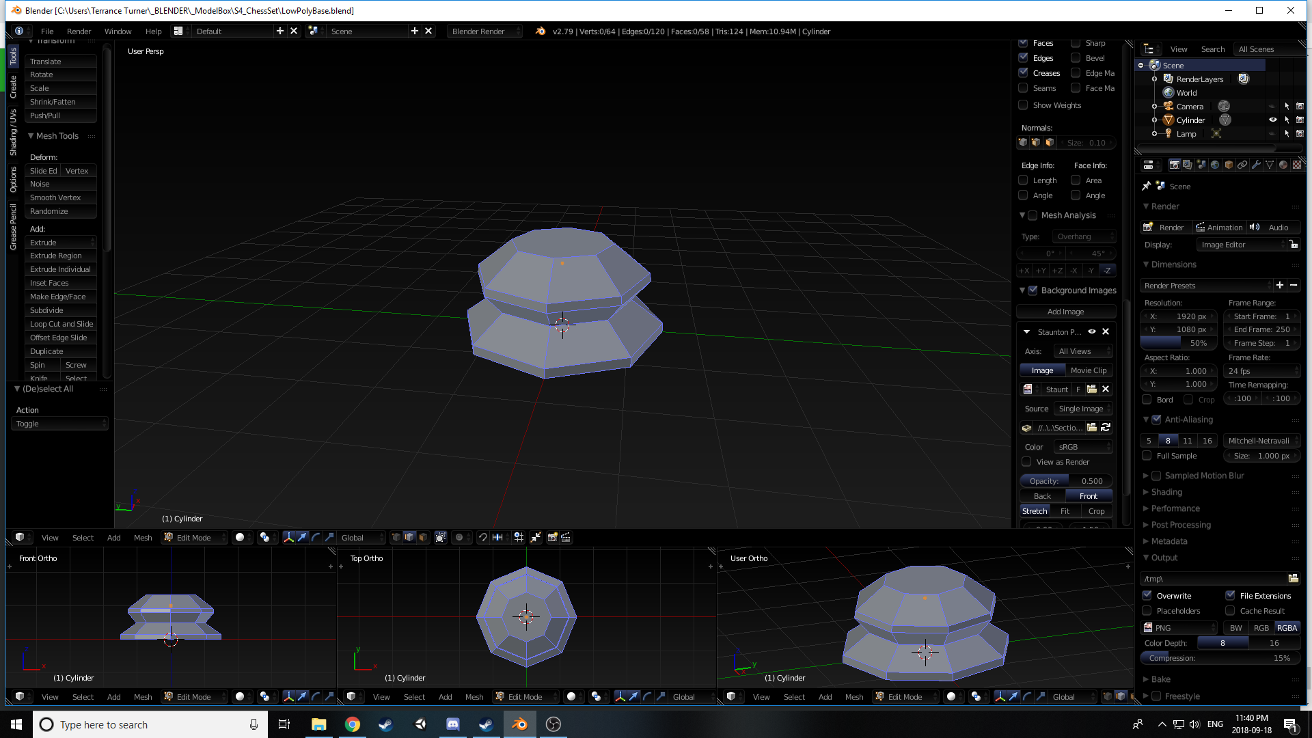
Task: Open Render Layers properties tab
Action: tap(1188, 165)
